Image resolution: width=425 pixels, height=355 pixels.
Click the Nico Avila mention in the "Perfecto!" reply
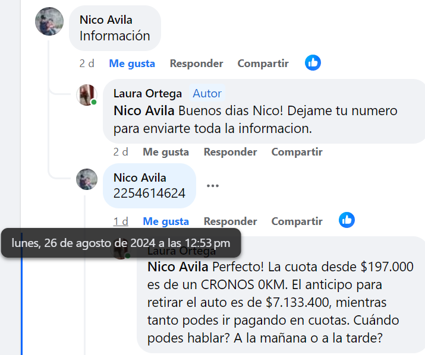click(x=178, y=267)
